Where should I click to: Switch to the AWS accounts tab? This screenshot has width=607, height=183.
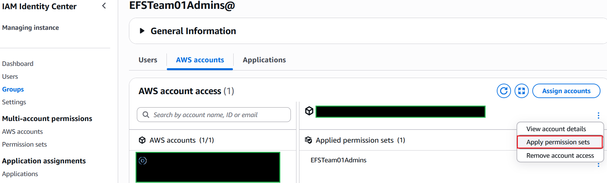200,60
